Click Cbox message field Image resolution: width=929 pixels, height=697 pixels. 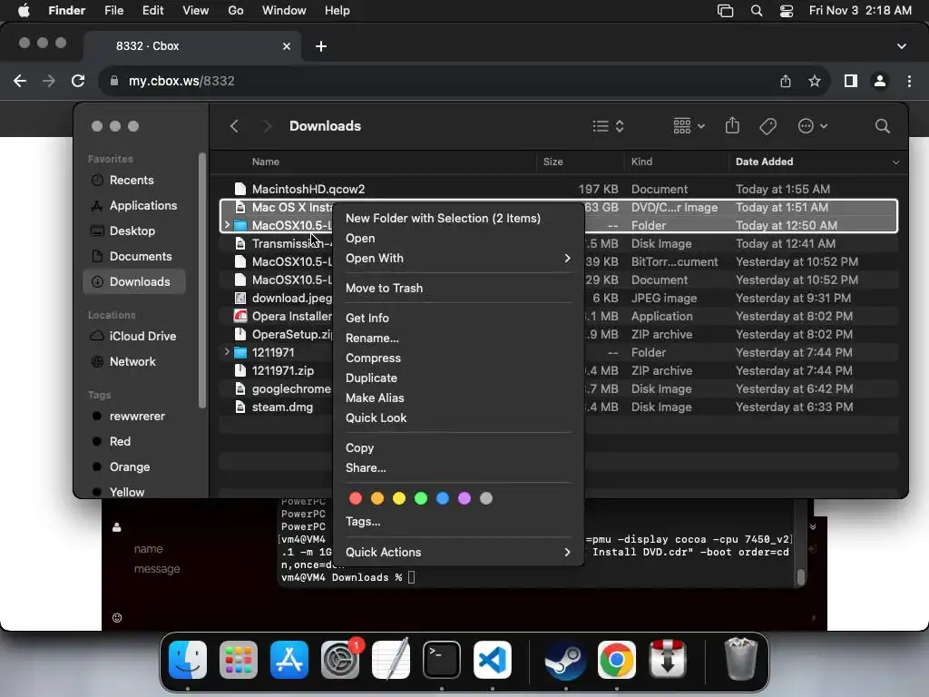tap(157, 568)
